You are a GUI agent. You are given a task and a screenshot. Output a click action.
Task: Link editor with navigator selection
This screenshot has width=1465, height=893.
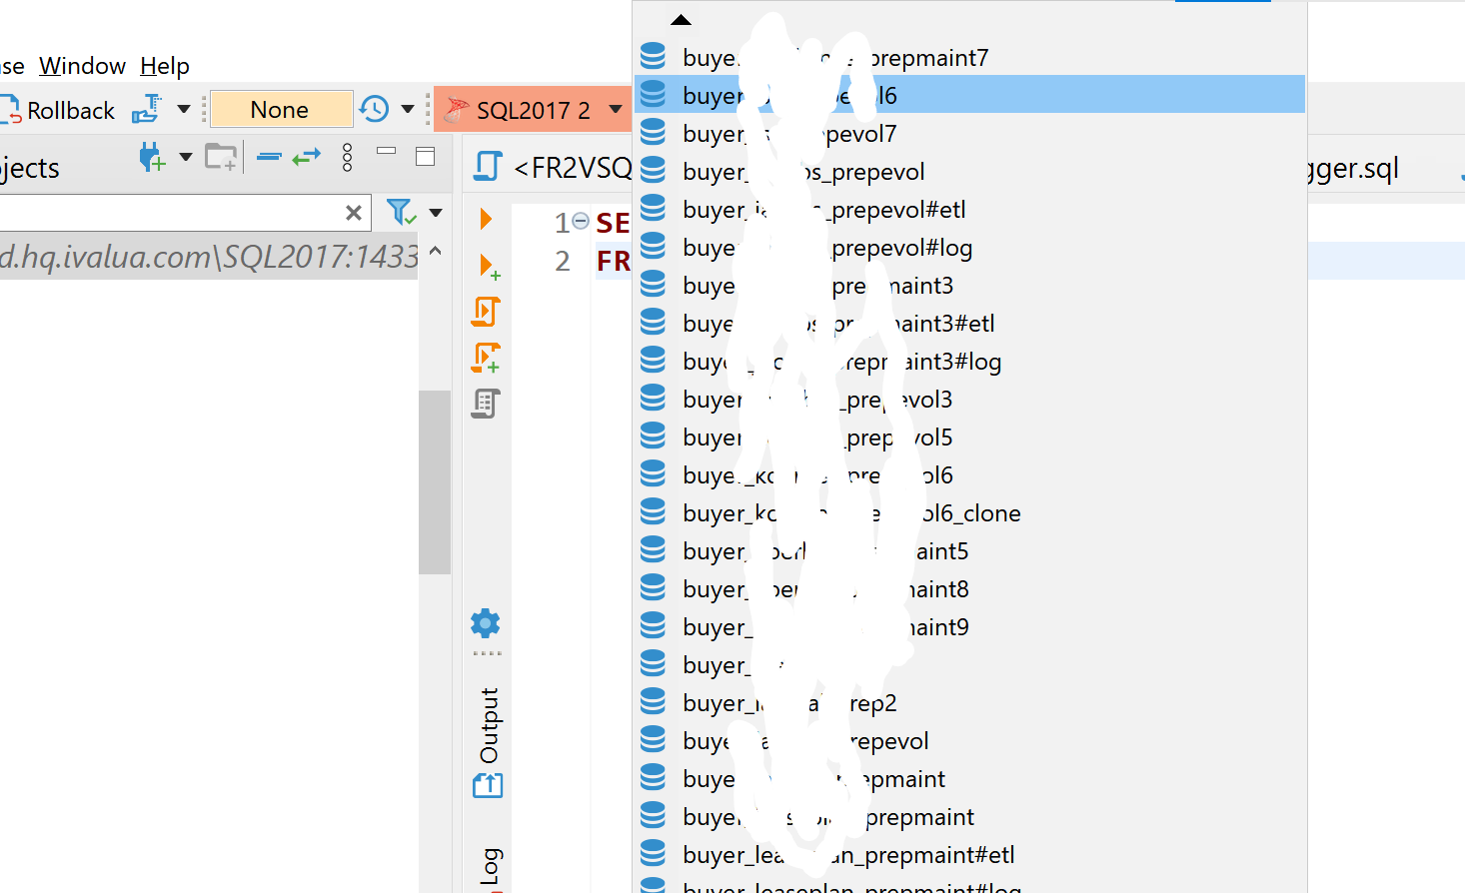click(x=306, y=157)
